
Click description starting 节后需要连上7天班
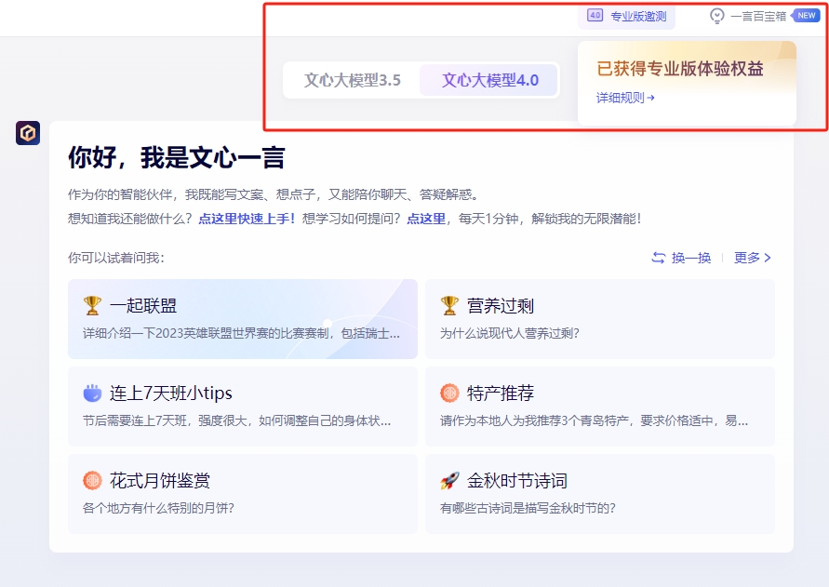pos(237,421)
